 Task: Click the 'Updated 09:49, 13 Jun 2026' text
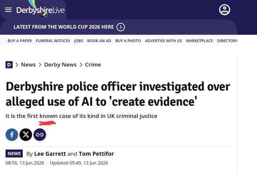coord(79,163)
